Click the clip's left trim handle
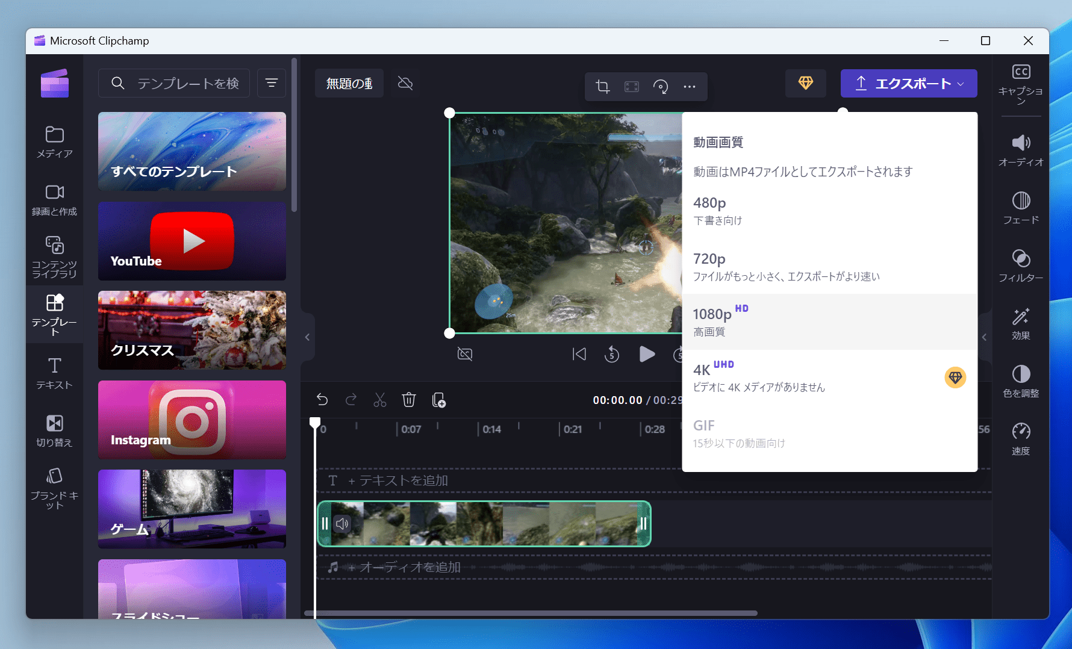1072x649 pixels. pyautogui.click(x=325, y=524)
